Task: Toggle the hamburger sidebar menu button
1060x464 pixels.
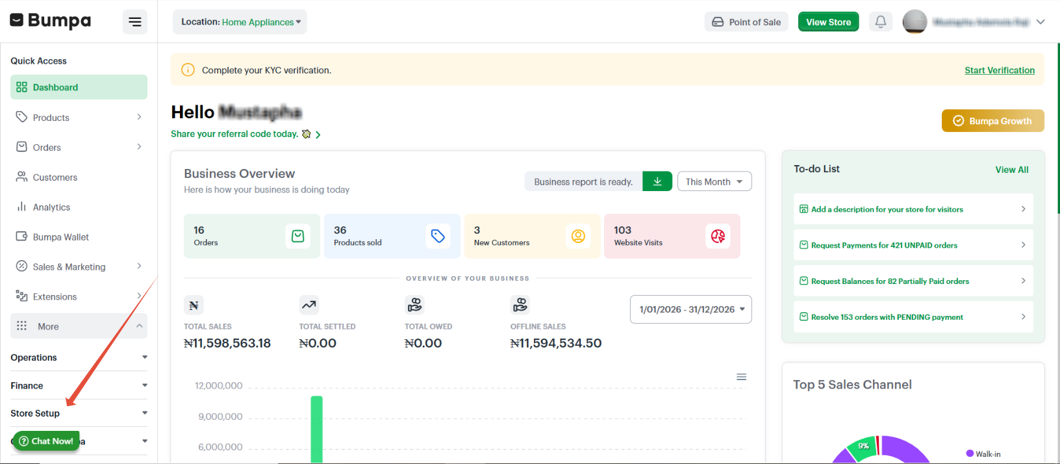Action: (x=135, y=22)
